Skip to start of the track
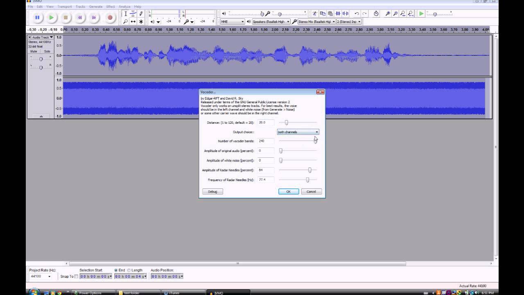The height and width of the screenshot is (295, 524). (80, 18)
